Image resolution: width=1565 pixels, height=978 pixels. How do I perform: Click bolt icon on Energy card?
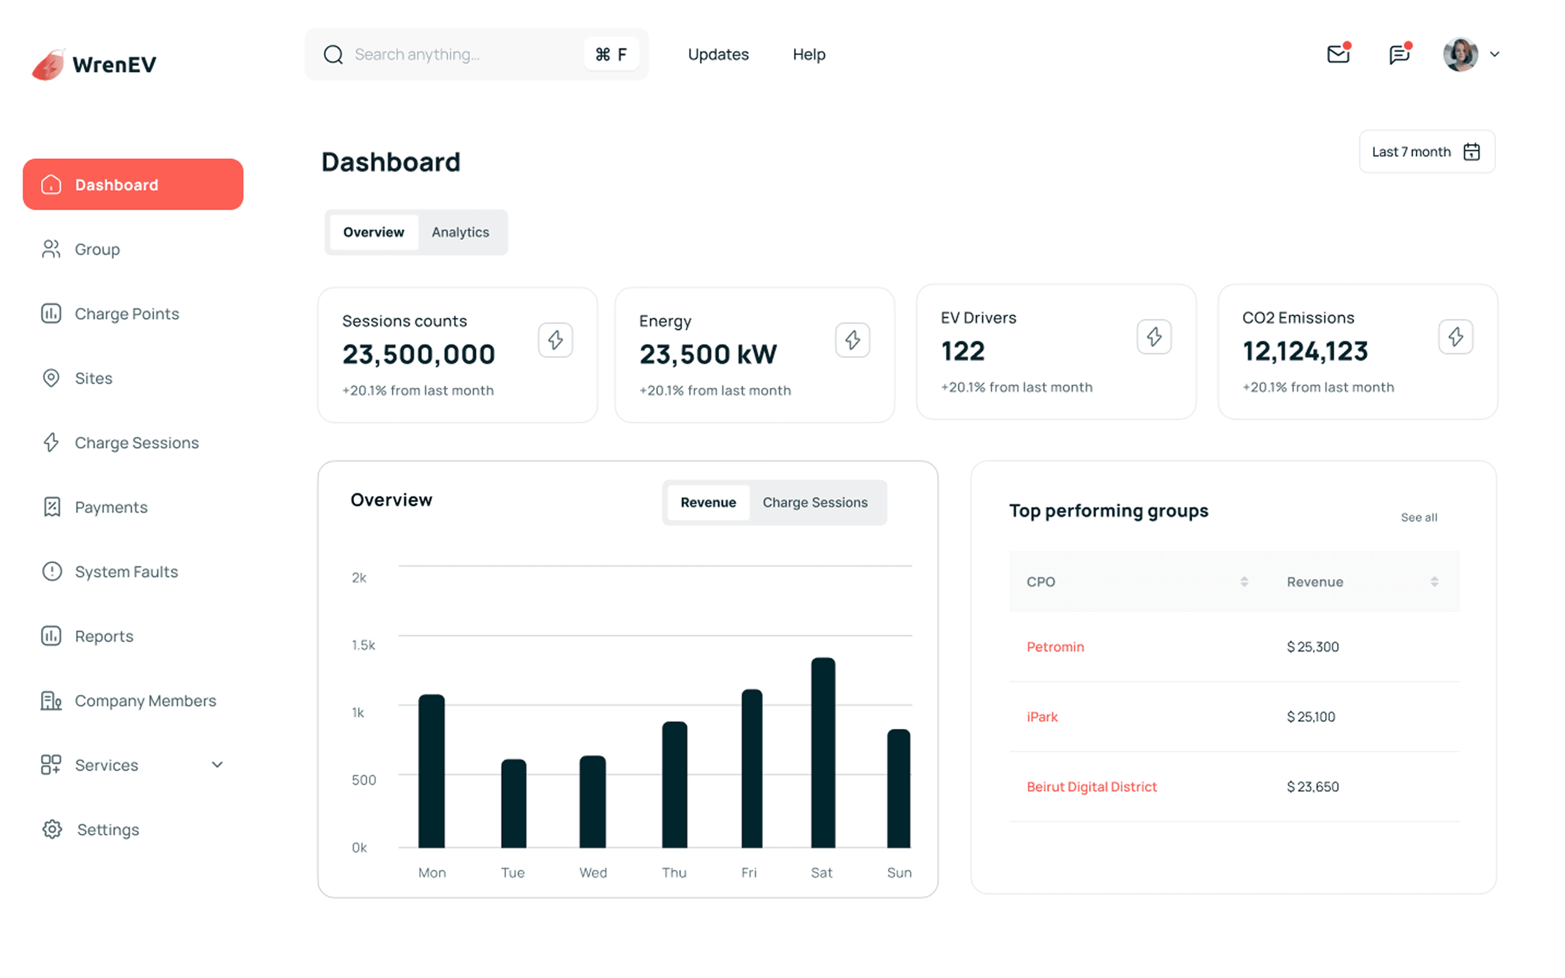click(x=853, y=340)
